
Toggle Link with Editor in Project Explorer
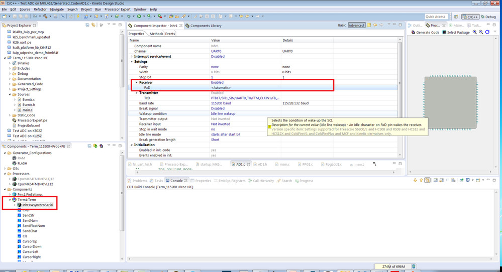click(93, 25)
